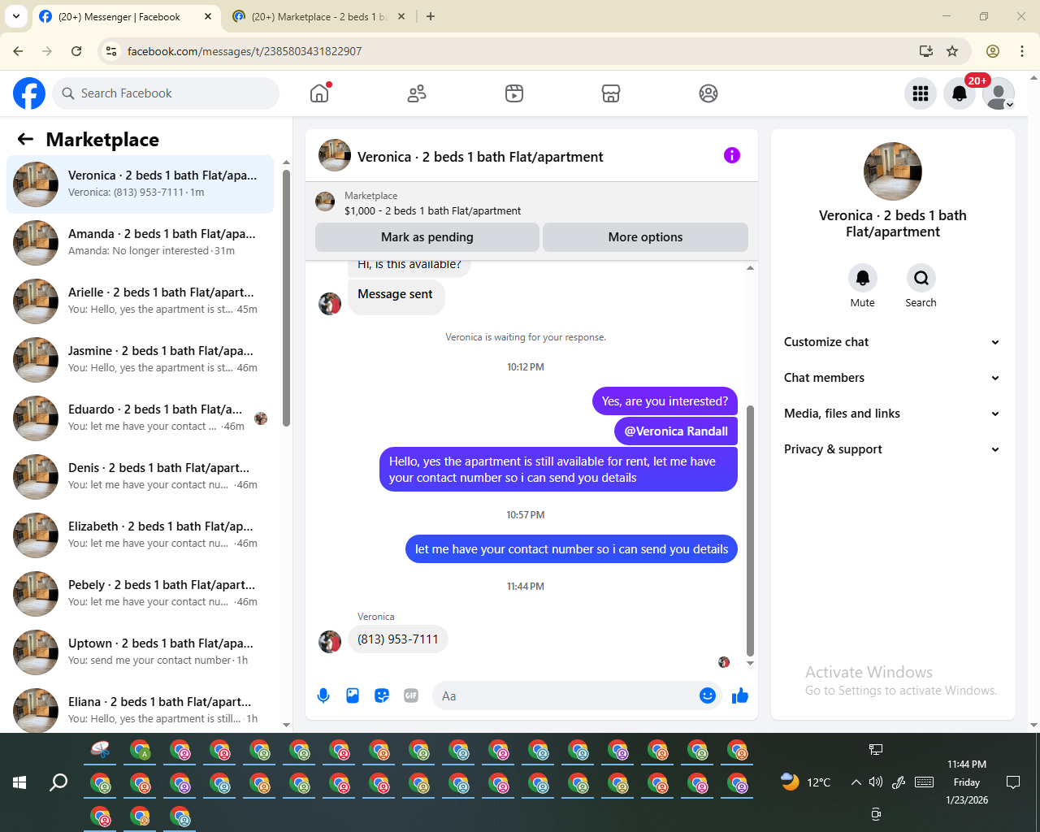
Task: Open the nine-dot Menu grid icon
Action: pos(921,93)
